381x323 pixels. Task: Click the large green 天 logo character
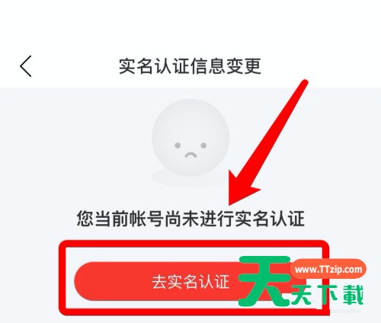pos(264,280)
